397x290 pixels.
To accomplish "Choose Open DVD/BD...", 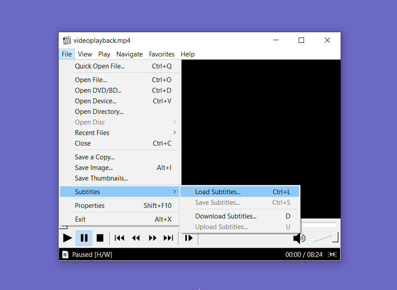I will click(120, 90).
